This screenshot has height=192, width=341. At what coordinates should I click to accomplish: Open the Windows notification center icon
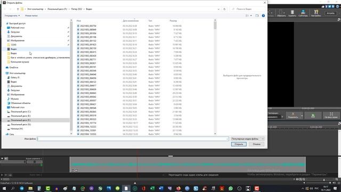tap(335, 188)
